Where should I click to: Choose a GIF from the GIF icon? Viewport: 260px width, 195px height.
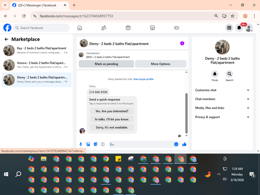[x=103, y=144]
